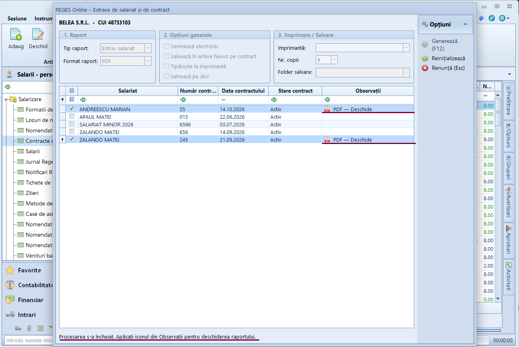The height and width of the screenshot is (347, 519).
Task: Open the PDF icon for ANDREESCU MARIAN
Action: point(327,109)
